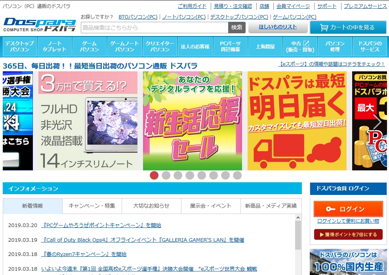Click the orange ログイン button
This screenshot has height=275, width=389.
pyautogui.click(x=348, y=209)
